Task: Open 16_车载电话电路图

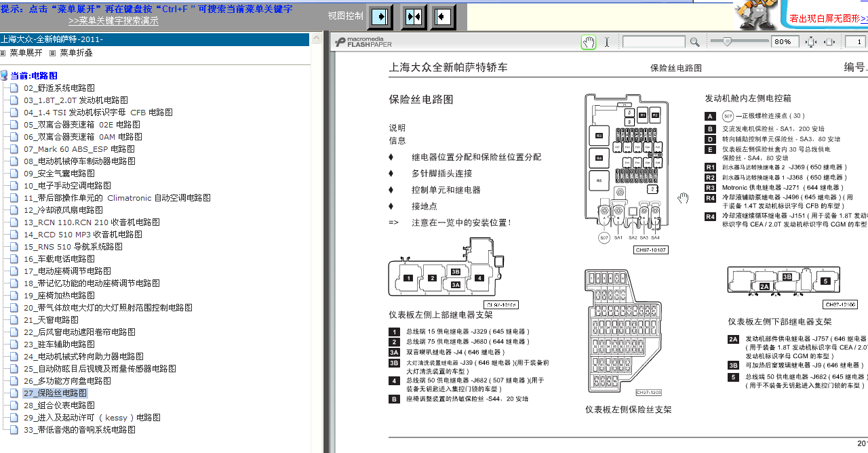Action: (59, 259)
